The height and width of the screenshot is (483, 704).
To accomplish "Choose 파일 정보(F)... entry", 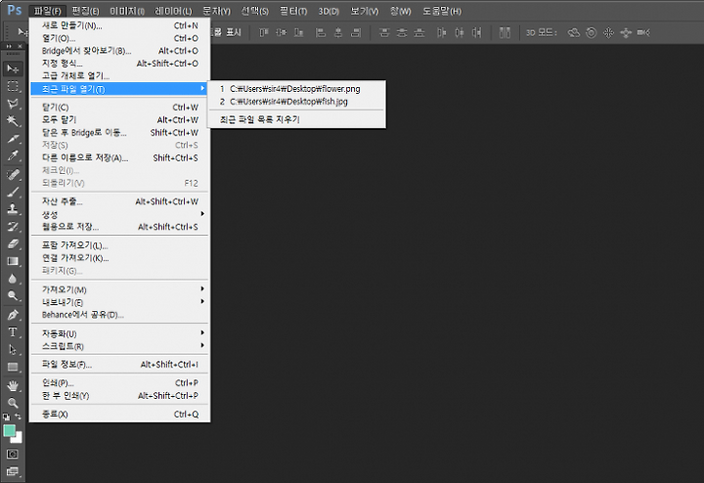I will pyautogui.click(x=119, y=364).
